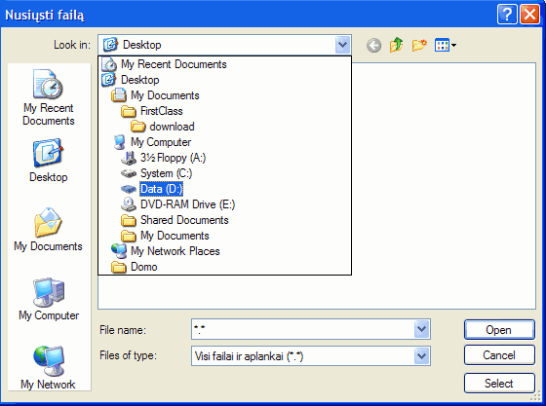Collapse the Look in dropdown list
546x406 pixels.
(342, 45)
